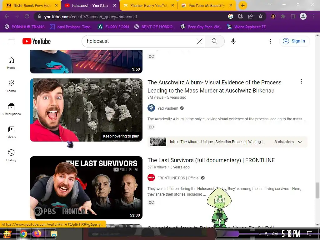Open Subscriptions in the sidebar
Viewport: 320px width, 240px height.
tap(11, 109)
